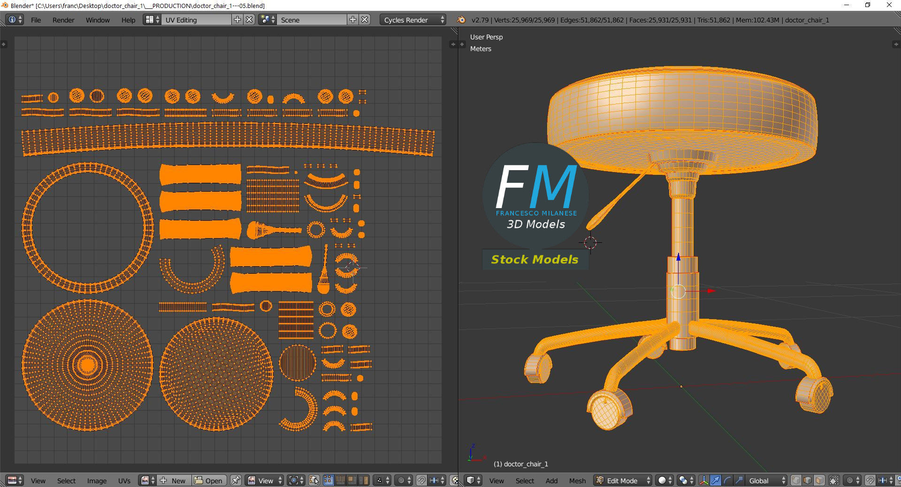The width and height of the screenshot is (901, 487).
Task: Open the Info editor type selector
Action: pos(15,20)
